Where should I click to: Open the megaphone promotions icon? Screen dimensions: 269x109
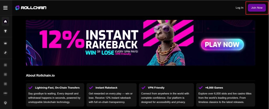pyautogui.click(x=5, y=52)
